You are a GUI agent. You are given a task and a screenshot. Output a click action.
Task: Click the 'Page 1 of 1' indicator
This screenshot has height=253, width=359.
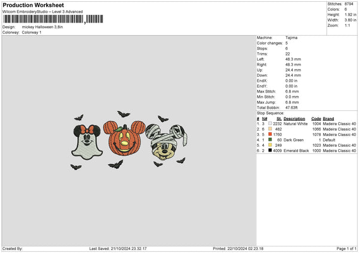(346, 249)
